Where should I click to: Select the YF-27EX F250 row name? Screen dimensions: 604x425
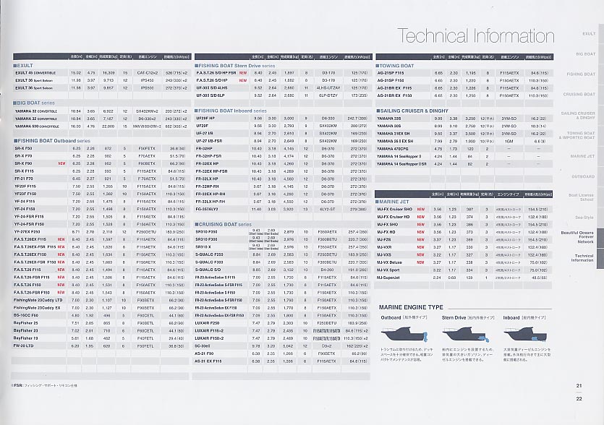click(27, 232)
